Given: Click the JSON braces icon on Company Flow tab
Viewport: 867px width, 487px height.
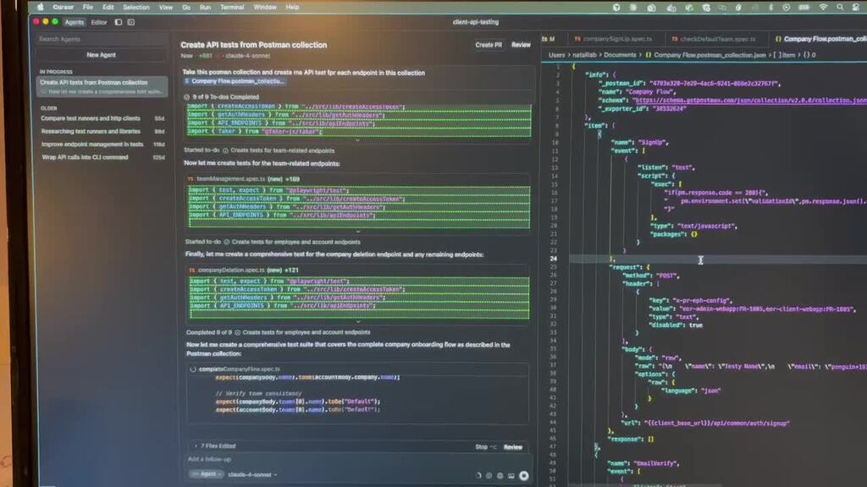Looking at the screenshot, I should pos(778,38).
